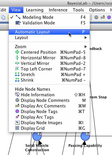The height and width of the screenshot is (155, 112).
Task: Click the Stretch layout icon
Action: [17, 74]
